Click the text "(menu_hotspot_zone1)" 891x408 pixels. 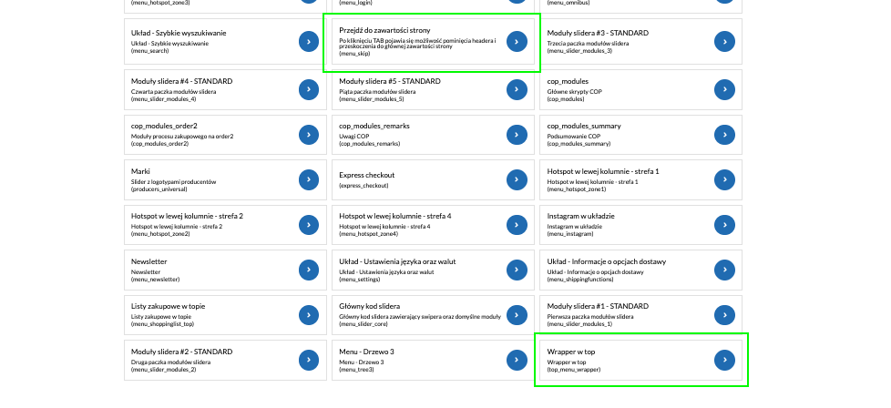[x=576, y=189]
